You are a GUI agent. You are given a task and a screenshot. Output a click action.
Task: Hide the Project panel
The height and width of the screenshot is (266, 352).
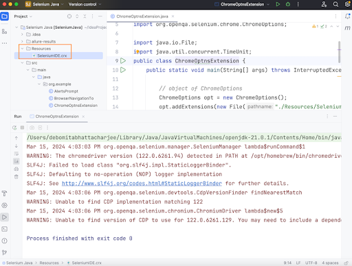[100, 16]
